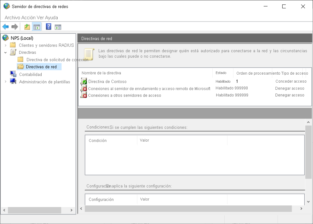The image size is (313, 224).
Task: Open the Acción menu
Action: [29, 18]
